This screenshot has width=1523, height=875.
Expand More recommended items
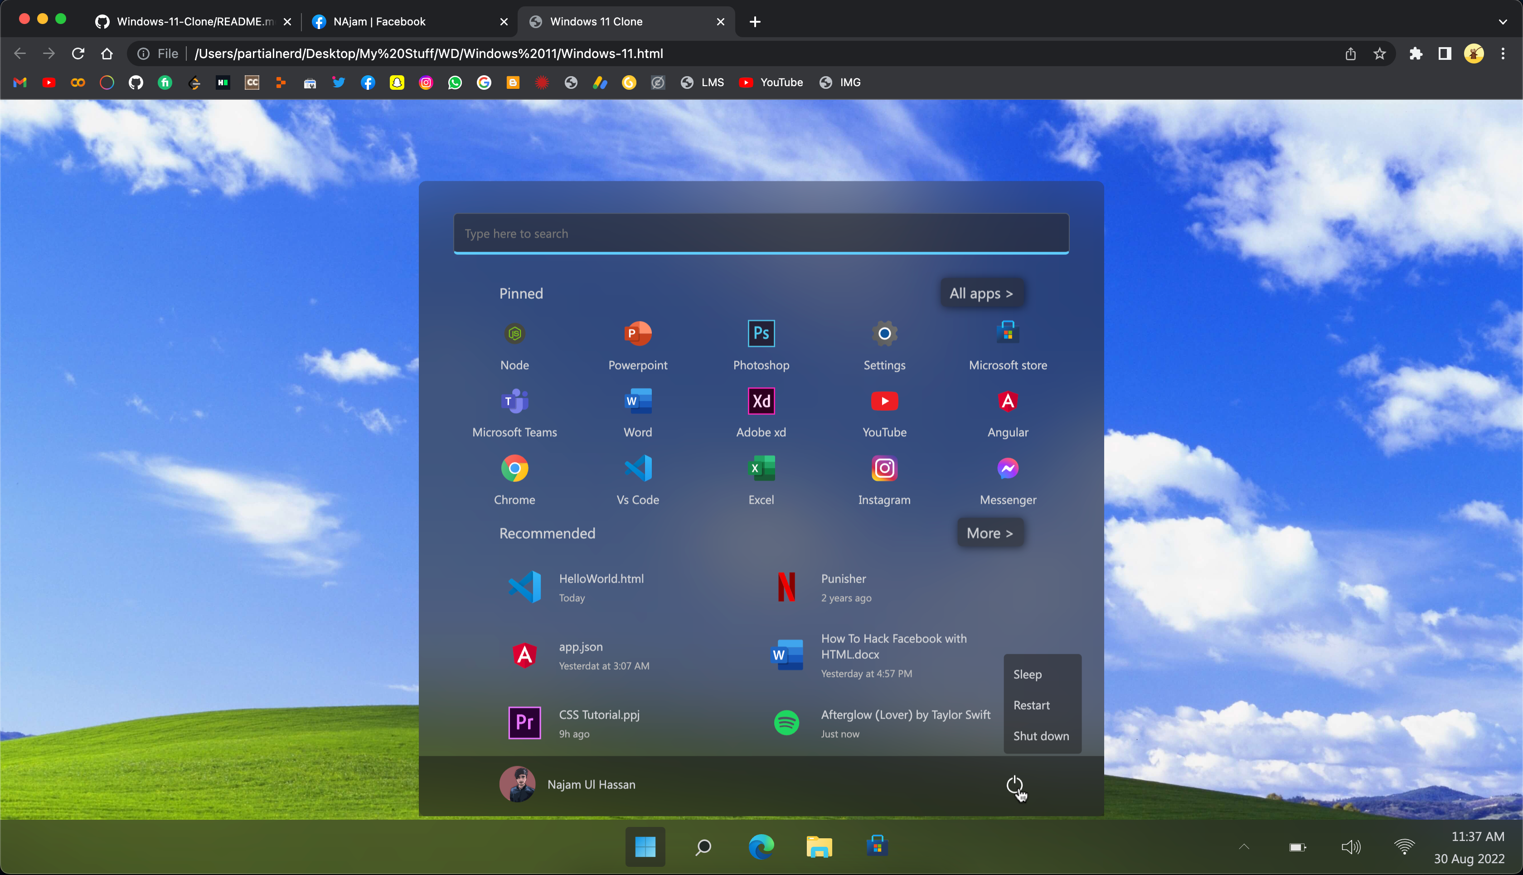click(x=989, y=533)
